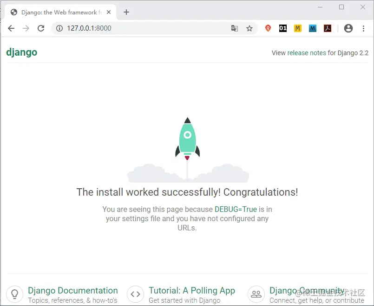Viewport: 374px width, 306px height.
Task: Open the Acrobat PDF extension icon
Action: pyautogui.click(x=328, y=28)
